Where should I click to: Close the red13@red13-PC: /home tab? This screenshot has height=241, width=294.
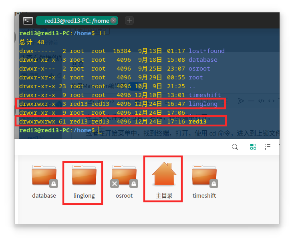(113, 20)
